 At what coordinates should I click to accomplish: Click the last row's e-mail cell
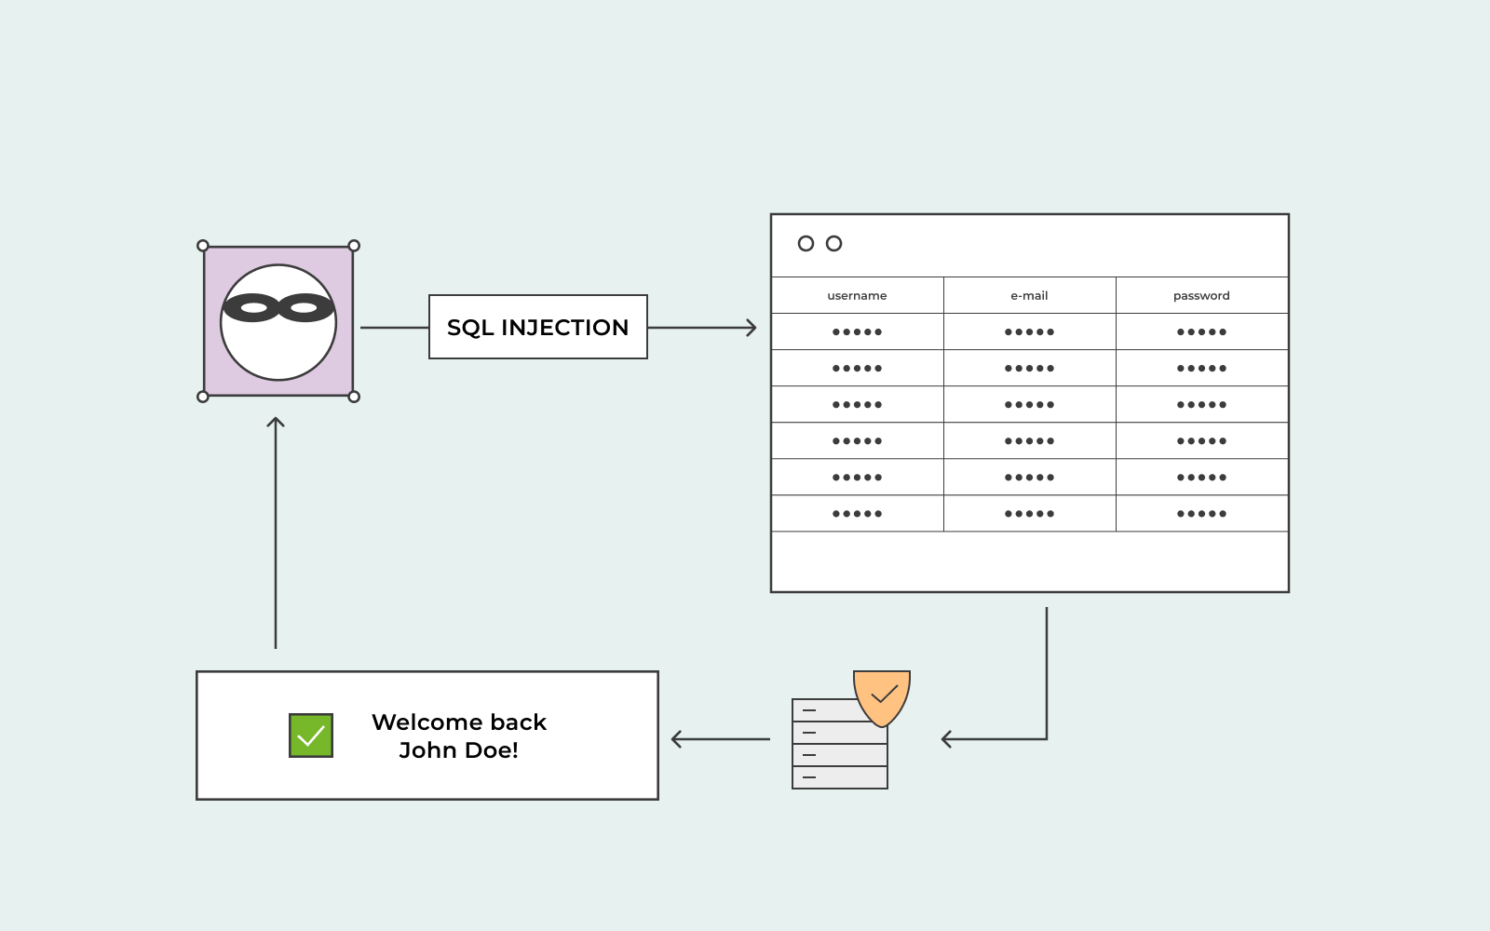pos(1030,513)
